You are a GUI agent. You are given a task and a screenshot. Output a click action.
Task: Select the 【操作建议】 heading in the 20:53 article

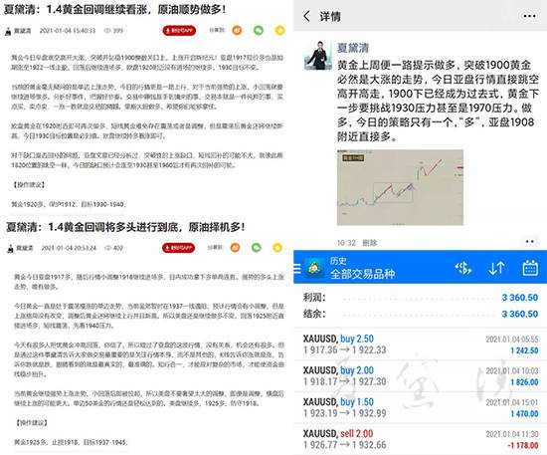pos(32,423)
